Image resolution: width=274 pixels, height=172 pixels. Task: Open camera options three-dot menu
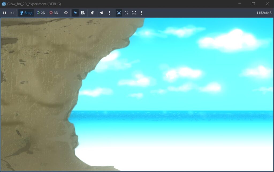(x=109, y=13)
